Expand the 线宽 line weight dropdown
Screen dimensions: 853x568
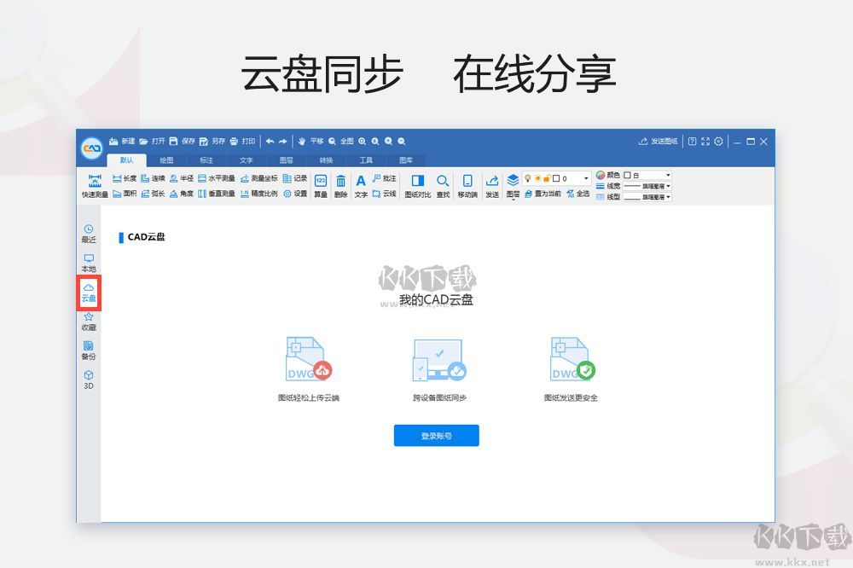click(x=666, y=187)
